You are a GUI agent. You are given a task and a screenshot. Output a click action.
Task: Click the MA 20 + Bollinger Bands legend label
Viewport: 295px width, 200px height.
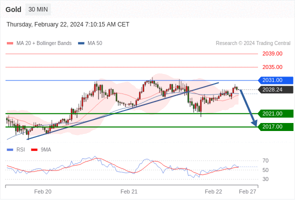coord(44,43)
